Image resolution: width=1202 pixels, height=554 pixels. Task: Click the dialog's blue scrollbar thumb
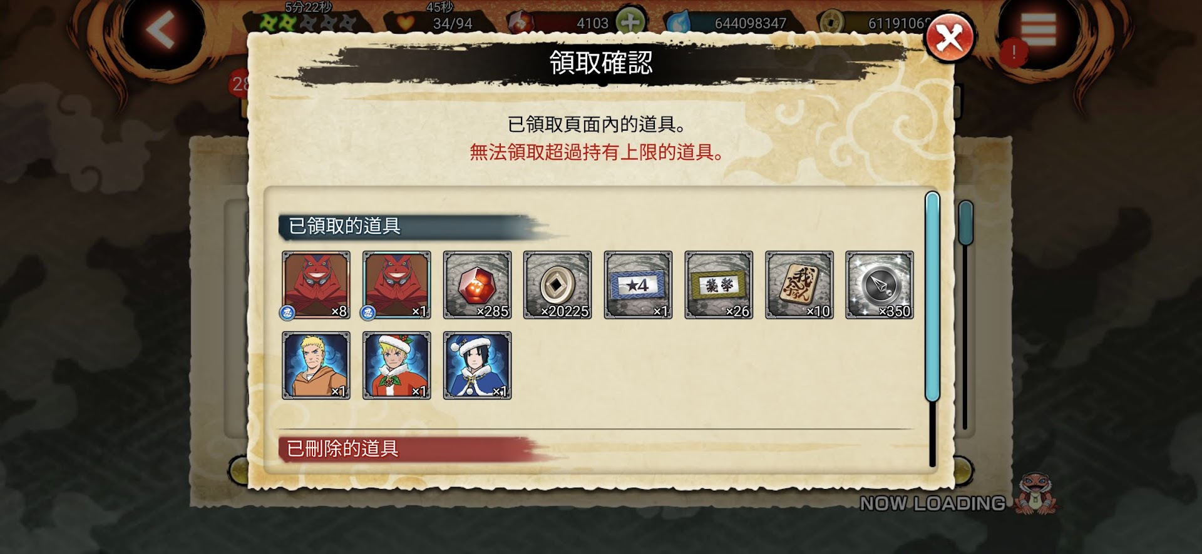pos(933,296)
